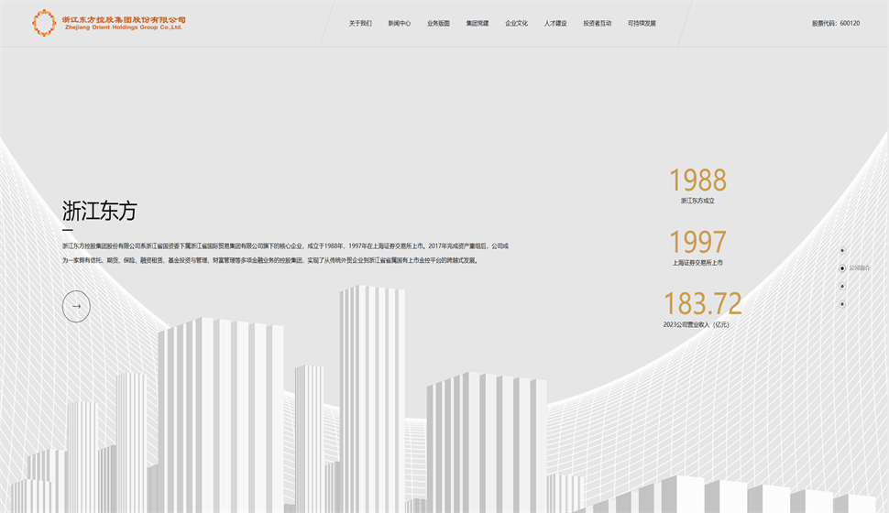Click the Zhejiang Orient gear logo icon
This screenshot has height=513, width=889.
tap(44, 22)
